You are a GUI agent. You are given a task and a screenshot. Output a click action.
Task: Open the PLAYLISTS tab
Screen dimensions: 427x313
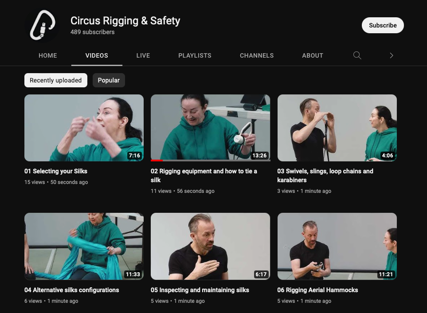[195, 55]
